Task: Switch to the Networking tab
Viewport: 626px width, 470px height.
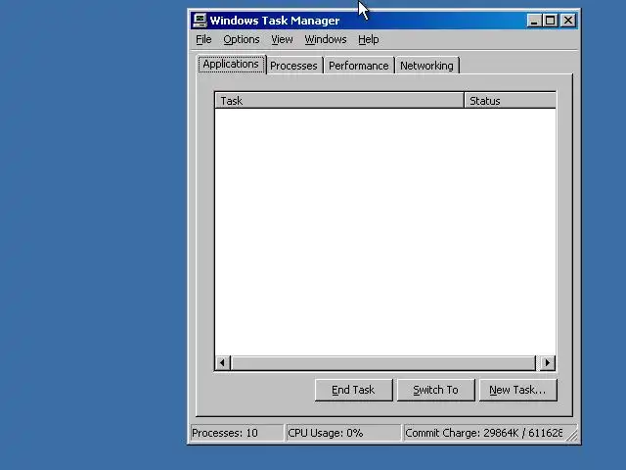Action: tap(426, 66)
